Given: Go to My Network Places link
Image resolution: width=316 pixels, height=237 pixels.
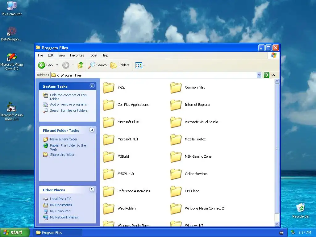Looking at the screenshot, I should pos(64,217).
